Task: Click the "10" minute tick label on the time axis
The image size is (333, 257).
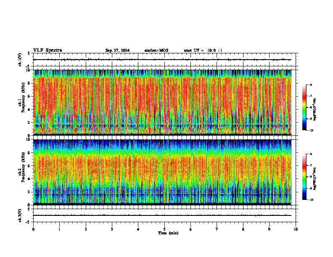Action: coord(296,229)
